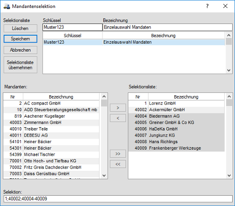Save with the Speichern button
Viewport: 235px width, 206px height.
[x=20, y=38]
